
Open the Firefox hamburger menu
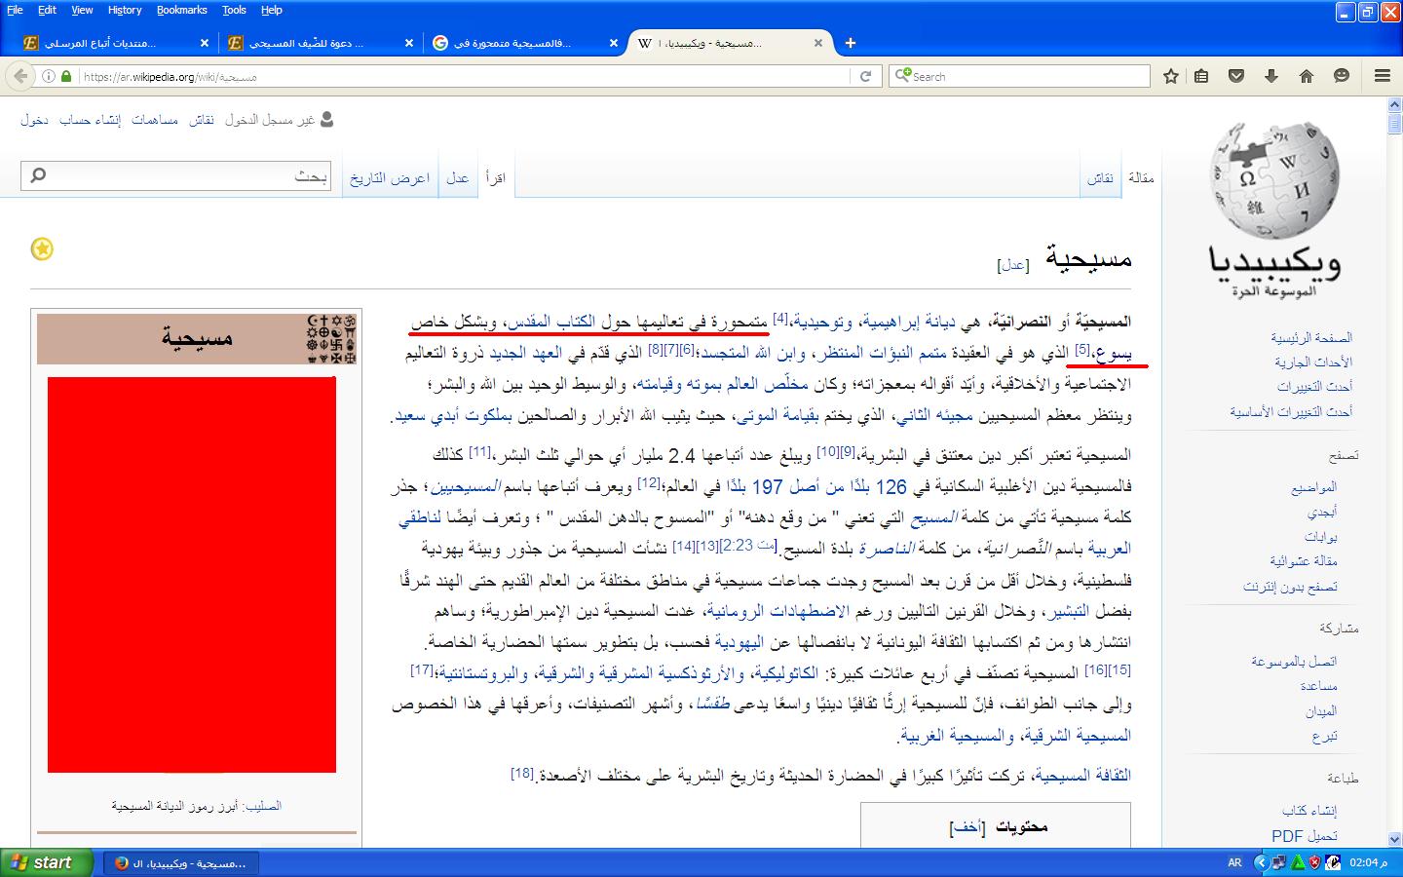pyautogui.click(x=1382, y=76)
